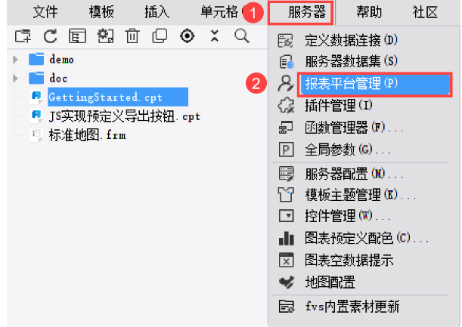This screenshot has height=327, width=462.
Task: Refresh the template file tree
Action: 51,36
